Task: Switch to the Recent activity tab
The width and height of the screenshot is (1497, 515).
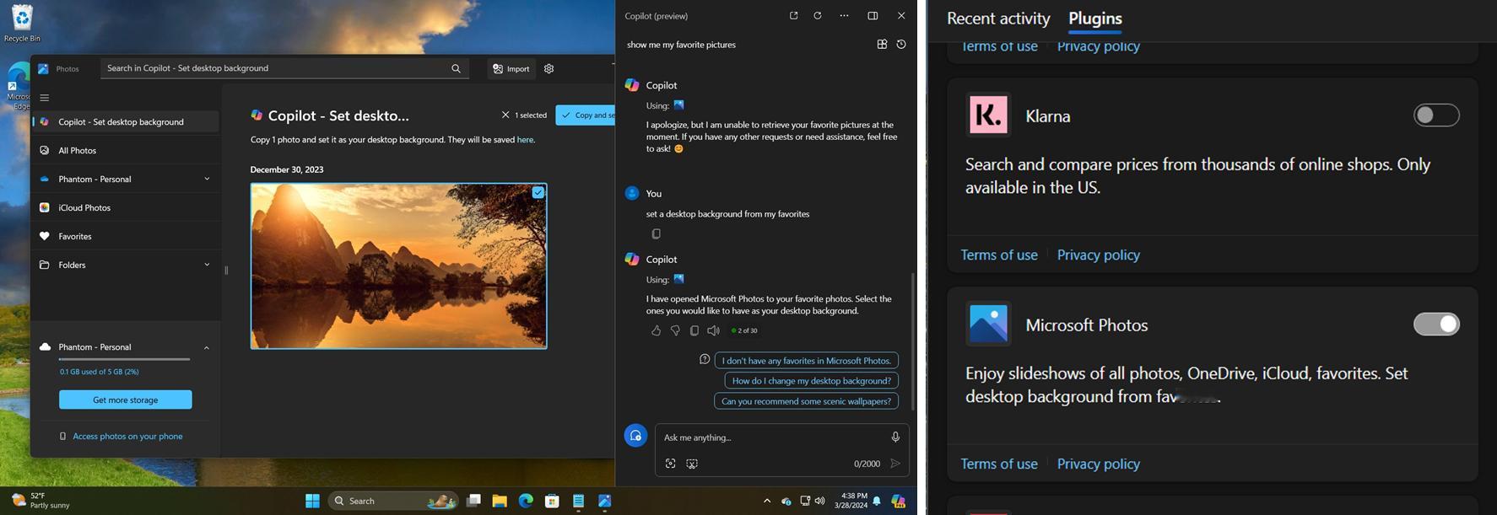Action: point(998,19)
